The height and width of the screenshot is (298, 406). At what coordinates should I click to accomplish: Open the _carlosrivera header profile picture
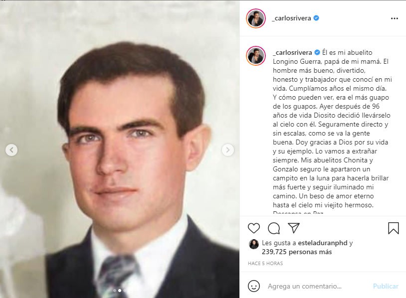(x=256, y=18)
